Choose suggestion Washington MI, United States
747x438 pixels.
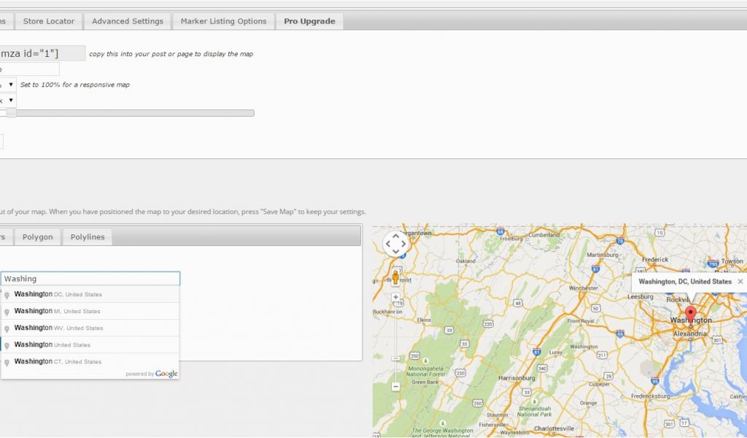90,311
